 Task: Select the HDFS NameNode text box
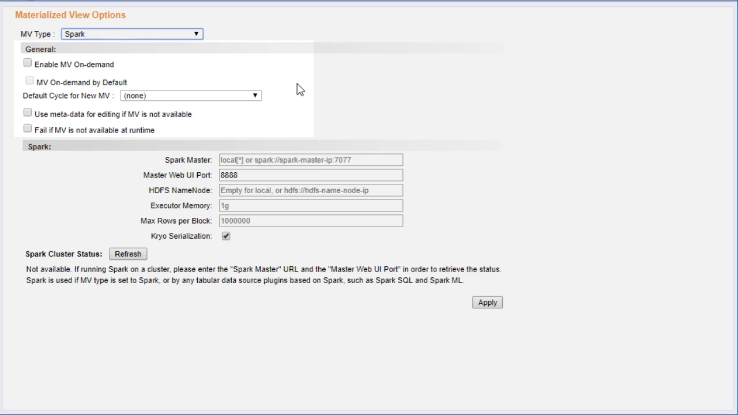311,190
